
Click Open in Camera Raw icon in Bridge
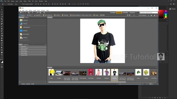click(44, 13)
